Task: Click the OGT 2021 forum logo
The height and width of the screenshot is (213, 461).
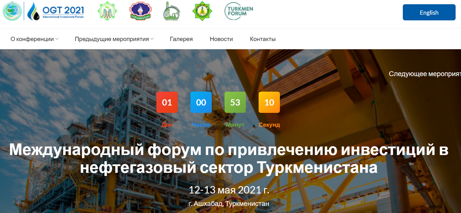Action: click(56, 12)
